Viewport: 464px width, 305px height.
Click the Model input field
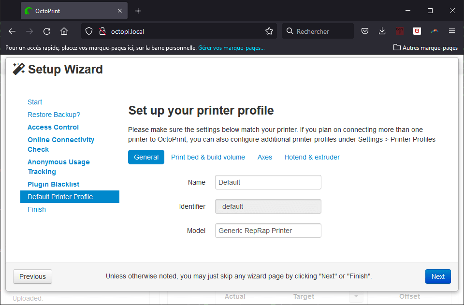click(x=268, y=231)
